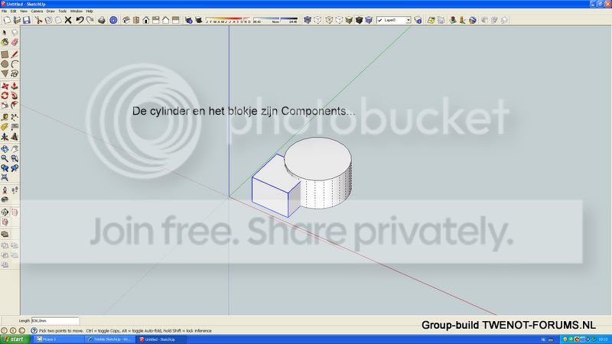Select the Position Camera tool
612x344 pixels.
pyautogui.click(x=5, y=190)
